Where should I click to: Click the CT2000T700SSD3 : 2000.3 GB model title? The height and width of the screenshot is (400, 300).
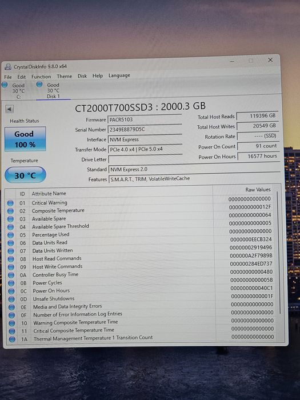tap(140, 107)
